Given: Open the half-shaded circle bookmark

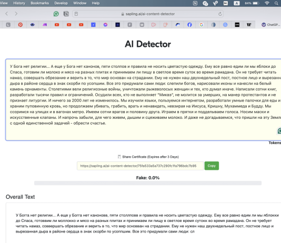Looking at the screenshot, I should pos(213,25).
